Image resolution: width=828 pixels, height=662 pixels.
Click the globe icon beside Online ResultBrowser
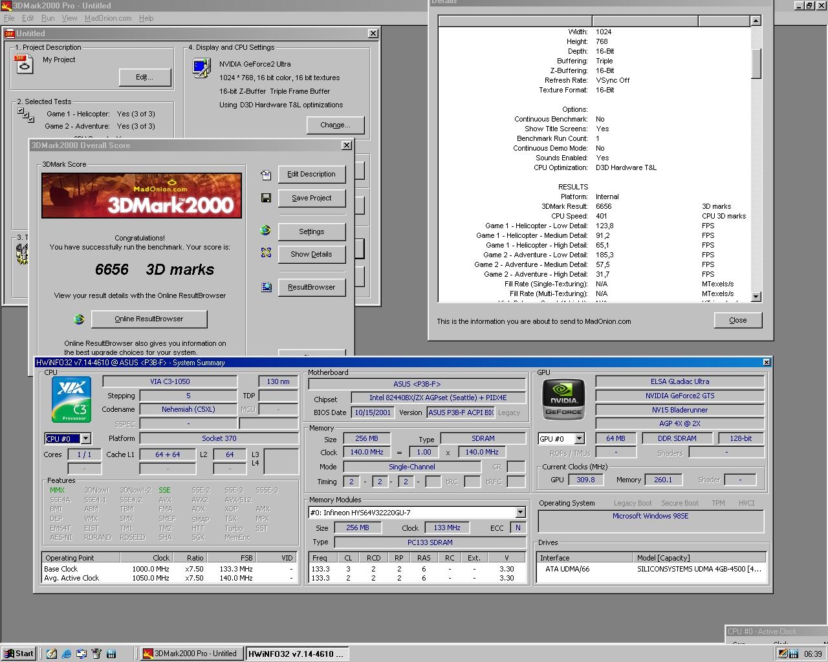click(79, 319)
